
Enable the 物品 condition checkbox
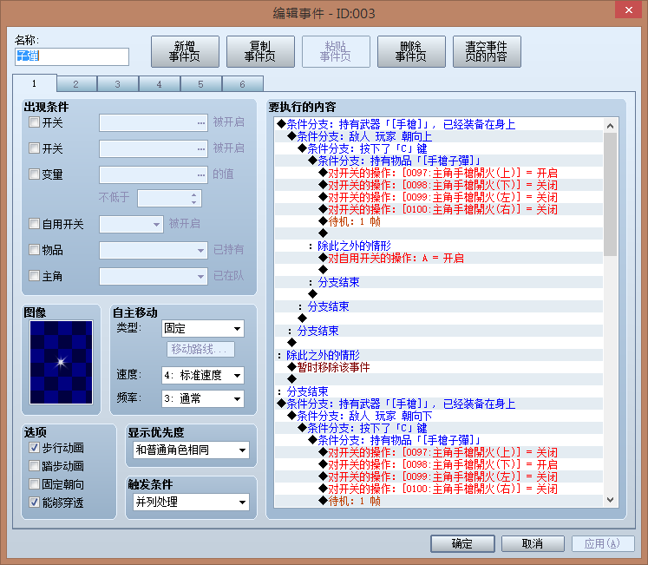click(x=34, y=249)
